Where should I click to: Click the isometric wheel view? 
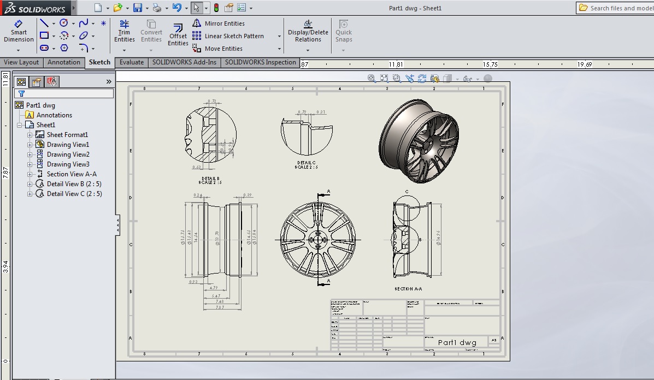419,141
